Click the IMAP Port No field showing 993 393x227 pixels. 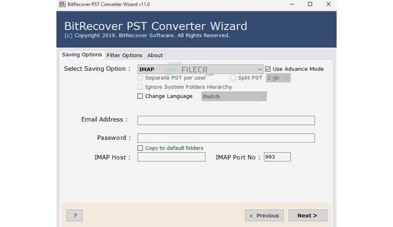[x=277, y=157]
